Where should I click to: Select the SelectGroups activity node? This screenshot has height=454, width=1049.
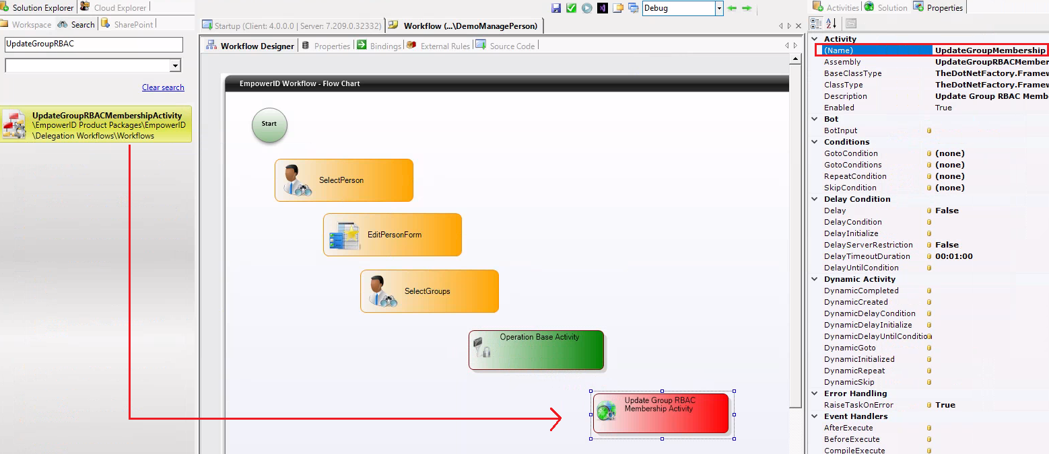(430, 291)
